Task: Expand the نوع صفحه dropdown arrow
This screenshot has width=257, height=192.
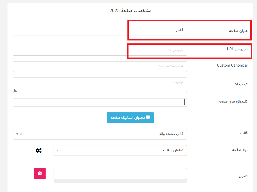Action: [58, 150]
